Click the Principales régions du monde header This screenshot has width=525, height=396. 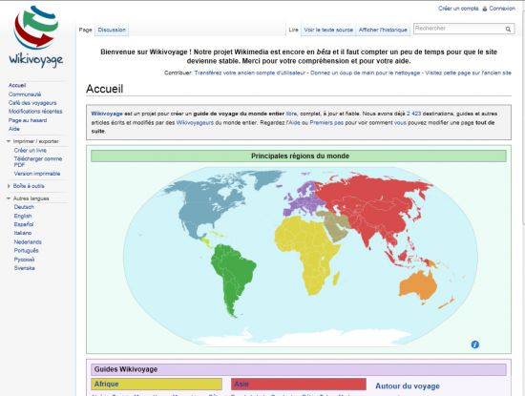point(299,156)
